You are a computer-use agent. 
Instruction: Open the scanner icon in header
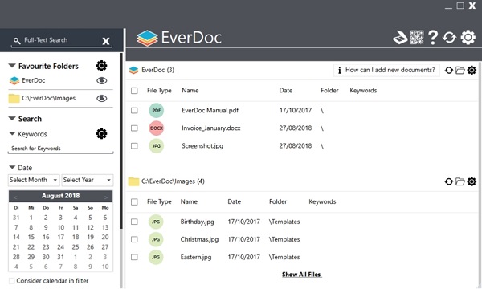click(x=400, y=38)
